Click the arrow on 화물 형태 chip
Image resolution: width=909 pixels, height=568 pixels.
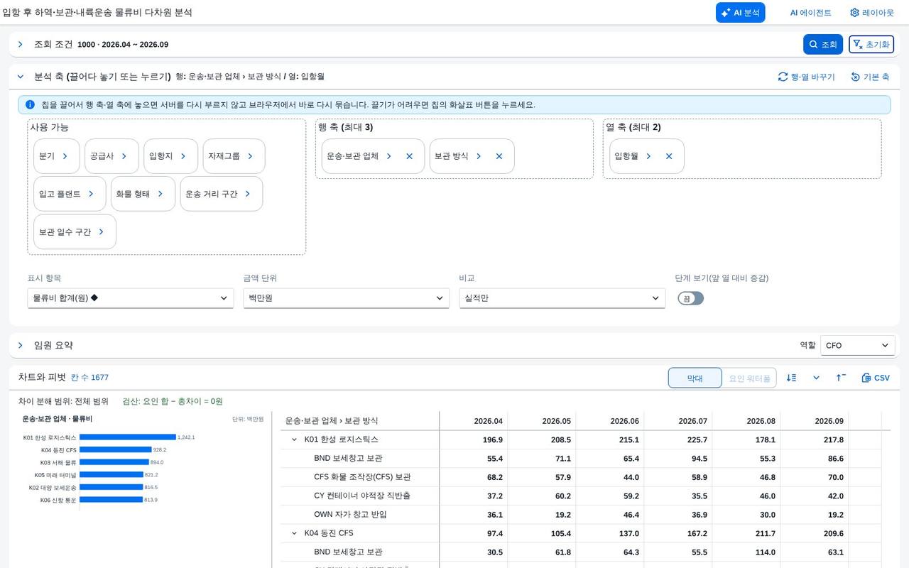click(160, 194)
